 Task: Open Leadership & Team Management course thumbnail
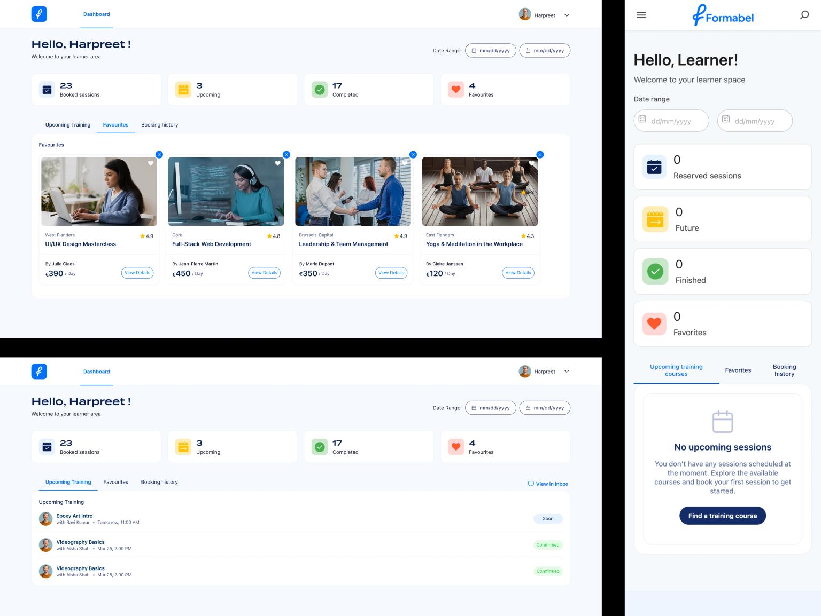tap(353, 192)
